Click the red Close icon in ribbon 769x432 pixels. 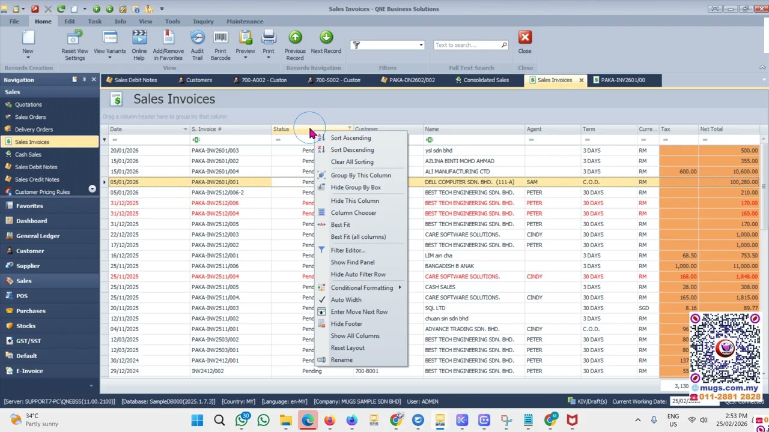(525, 38)
